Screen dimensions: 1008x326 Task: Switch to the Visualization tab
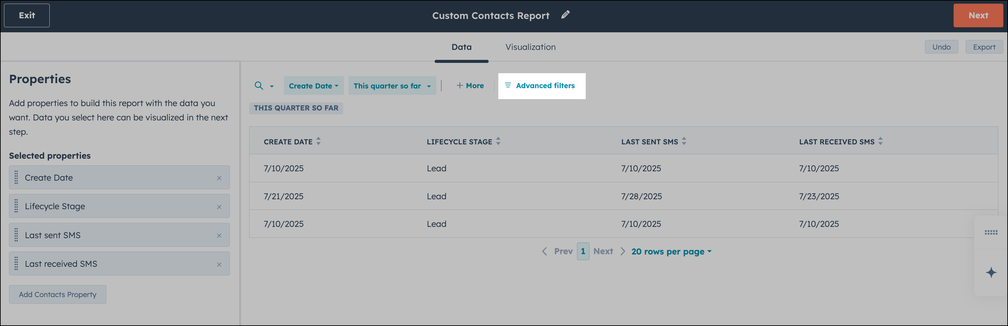coord(530,47)
